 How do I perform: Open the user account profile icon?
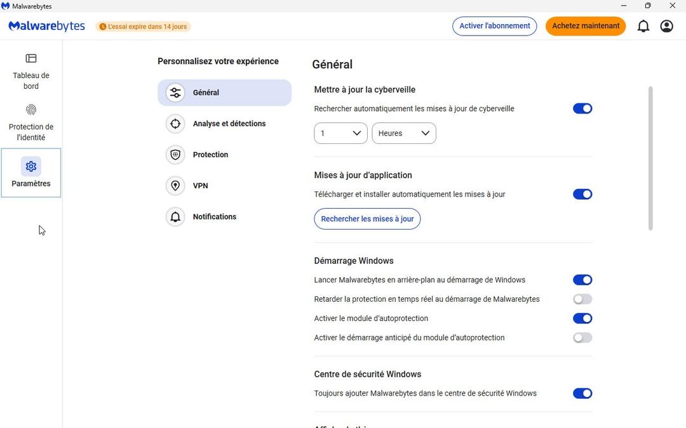coord(666,26)
